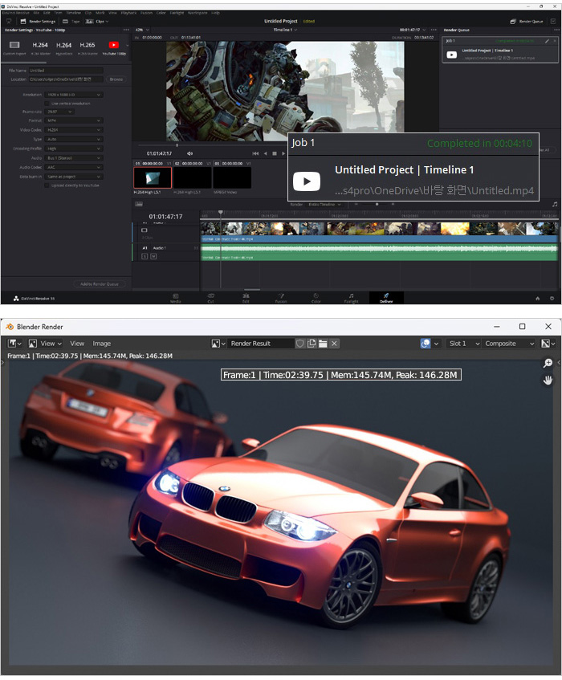
Task: Open the Blender editor type dropdown
Action: click(x=14, y=344)
